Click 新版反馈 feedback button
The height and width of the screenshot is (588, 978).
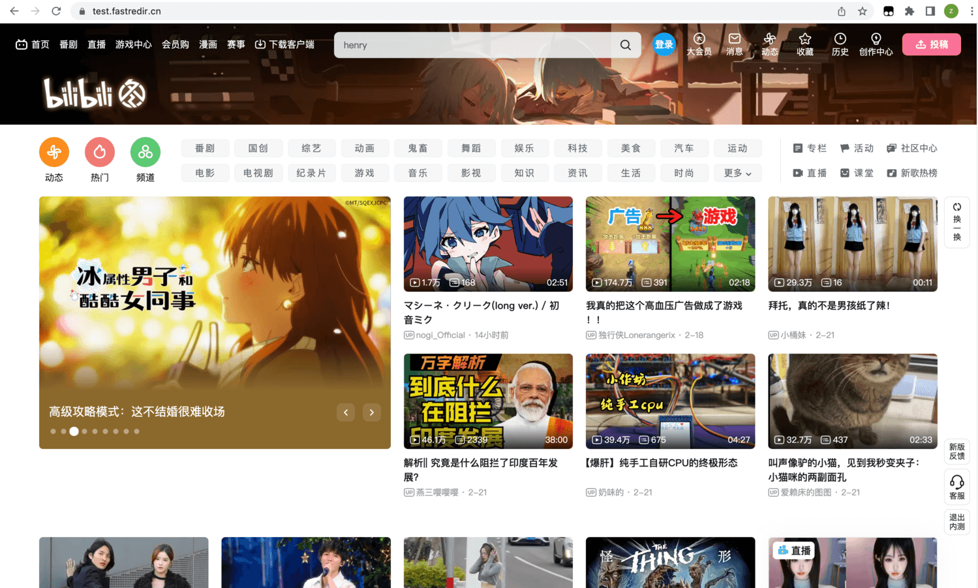coord(957,452)
